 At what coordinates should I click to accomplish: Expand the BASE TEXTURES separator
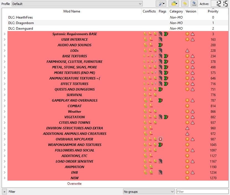(4, 56)
